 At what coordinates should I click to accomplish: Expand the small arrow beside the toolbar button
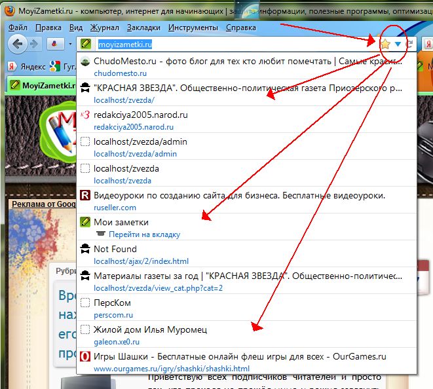click(x=70, y=44)
